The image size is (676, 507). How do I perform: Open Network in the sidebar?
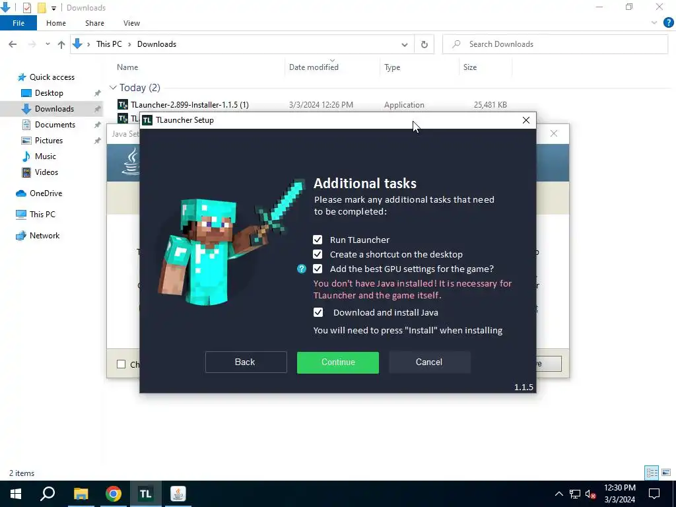pyautogui.click(x=44, y=236)
